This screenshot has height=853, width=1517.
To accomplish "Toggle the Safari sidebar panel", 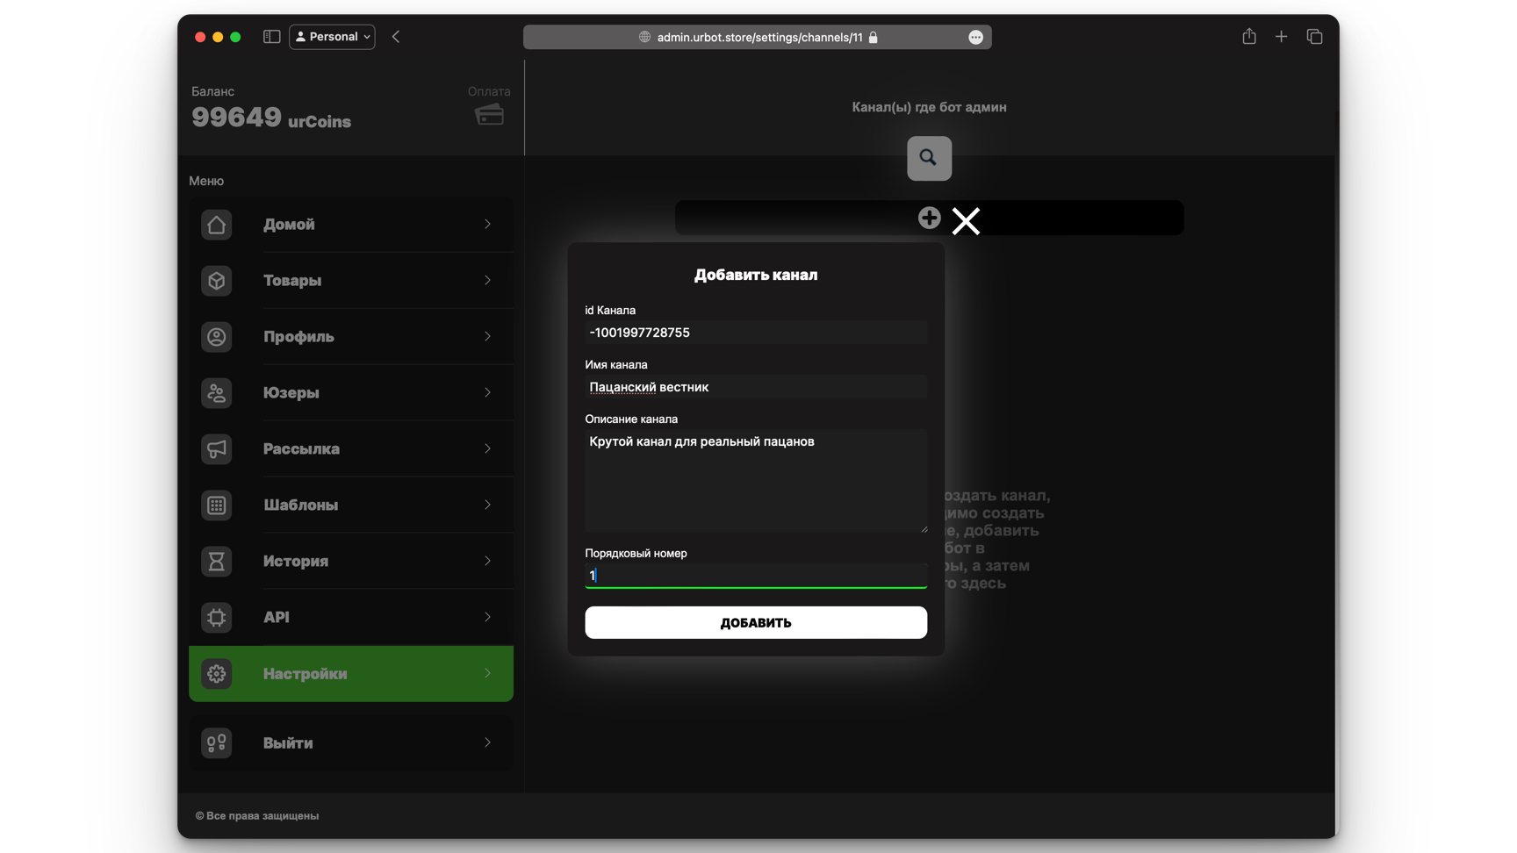I will coord(271,37).
